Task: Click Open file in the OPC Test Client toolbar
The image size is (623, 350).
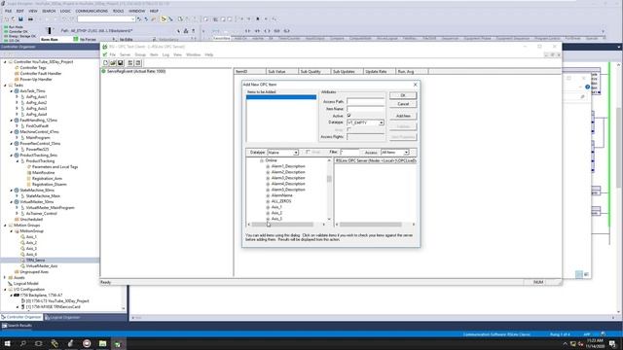Action: (113, 63)
